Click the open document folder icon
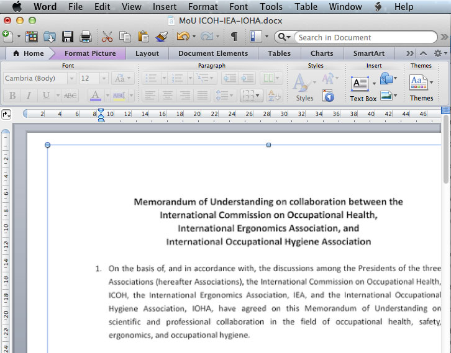The height and width of the screenshot is (353, 451). pos(50,37)
